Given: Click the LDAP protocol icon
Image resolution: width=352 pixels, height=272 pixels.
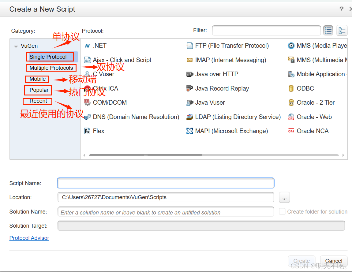Looking at the screenshot, I should [x=190, y=117].
